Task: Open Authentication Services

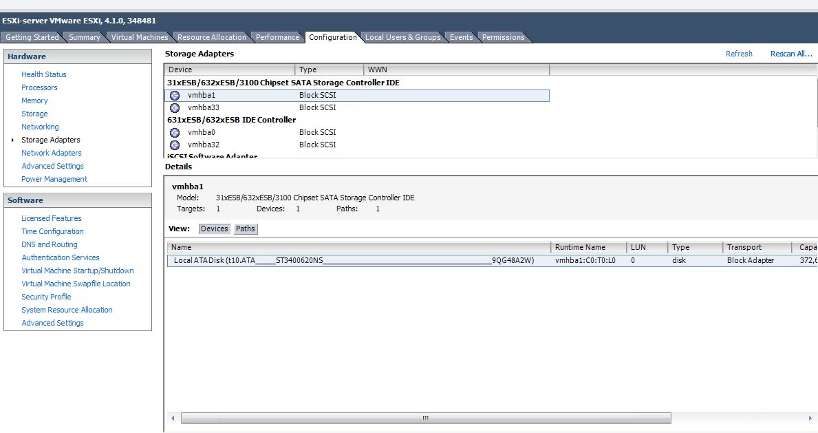Action: click(60, 257)
